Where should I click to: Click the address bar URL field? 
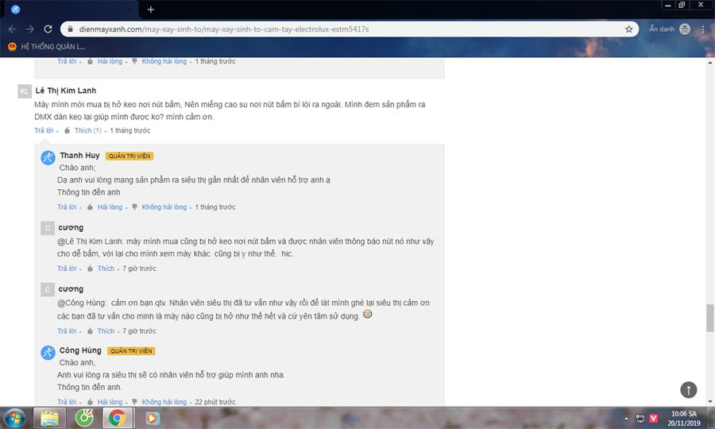point(346,29)
